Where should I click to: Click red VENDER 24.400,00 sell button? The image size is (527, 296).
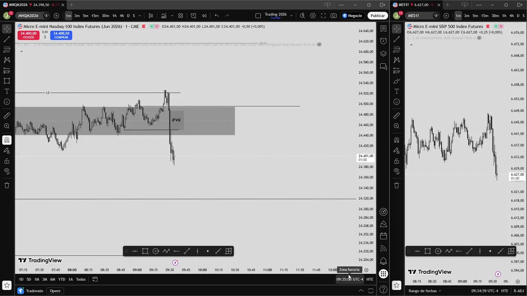tap(28, 35)
